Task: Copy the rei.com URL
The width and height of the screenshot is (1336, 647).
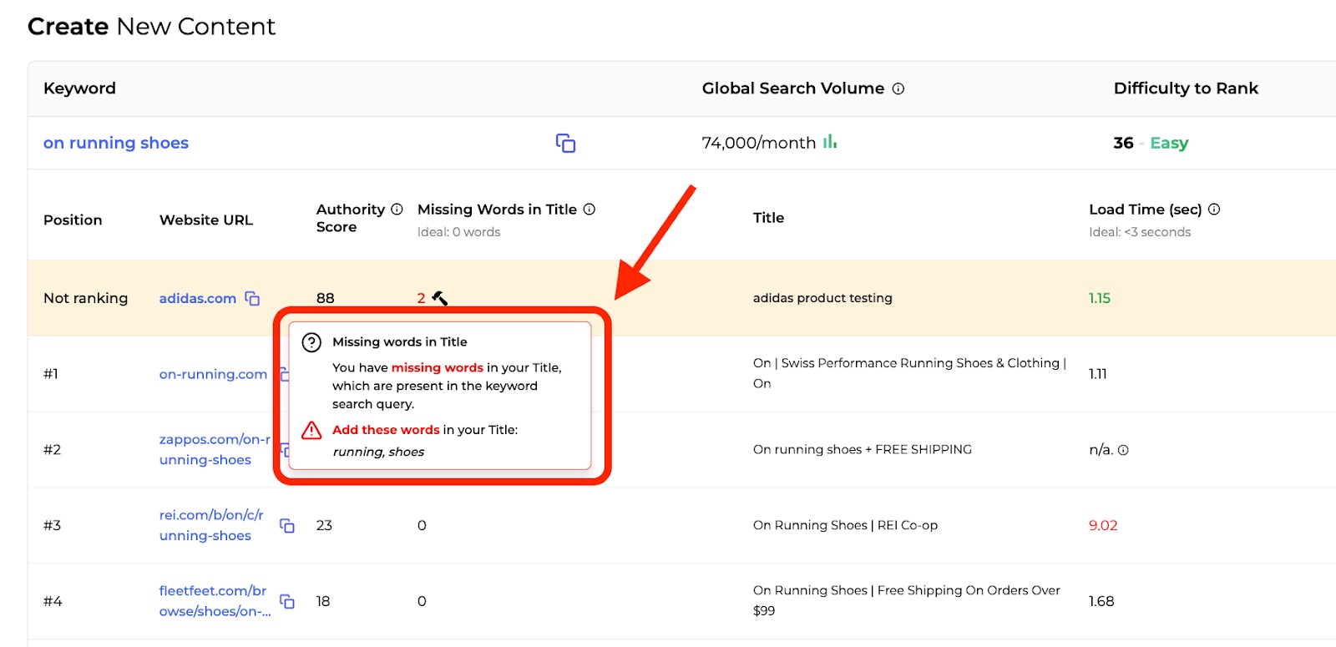Action: 287,525
